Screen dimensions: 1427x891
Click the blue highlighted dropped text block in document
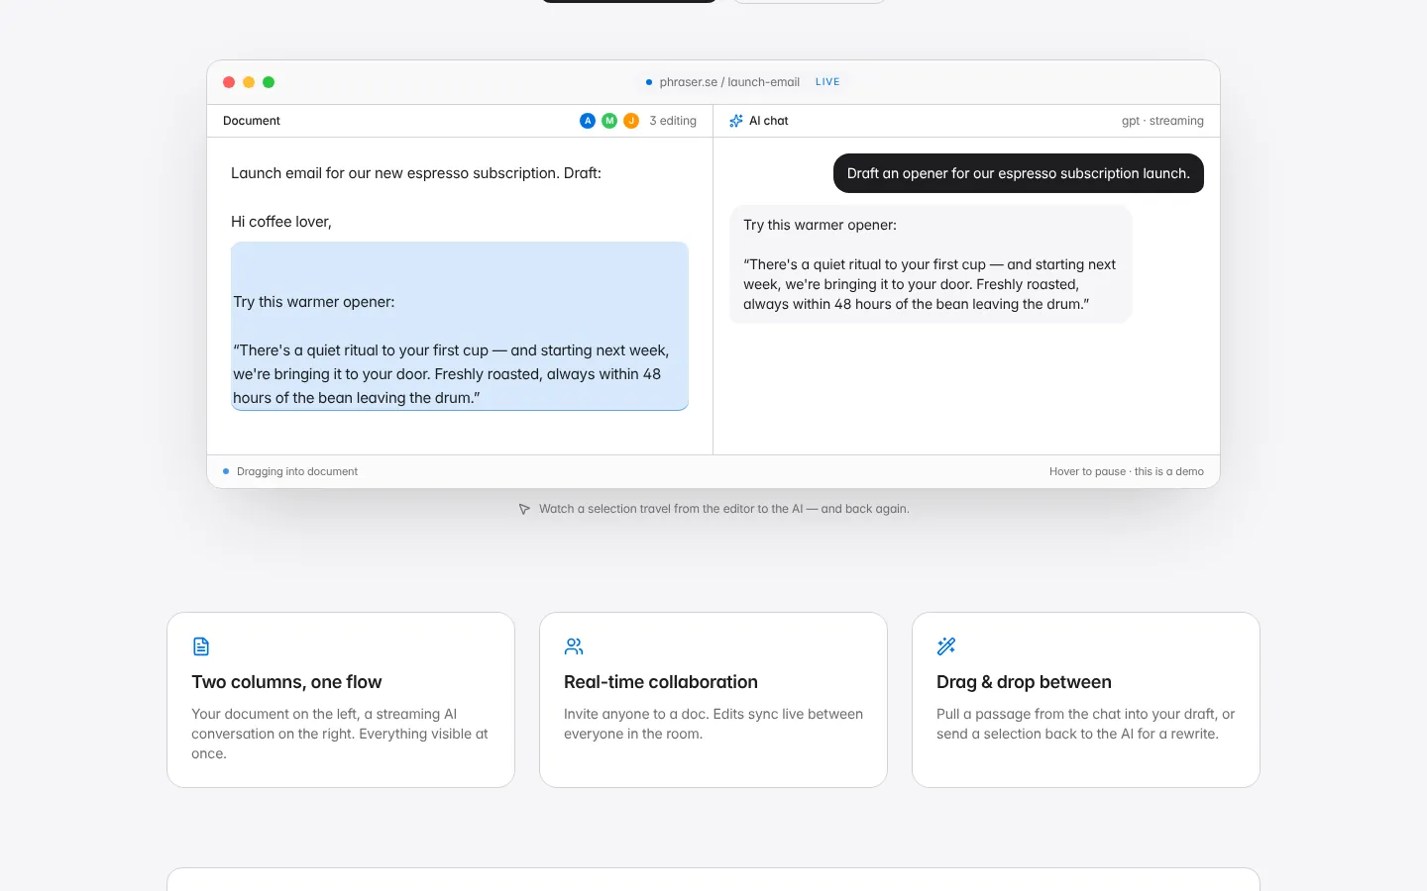pyautogui.click(x=460, y=326)
